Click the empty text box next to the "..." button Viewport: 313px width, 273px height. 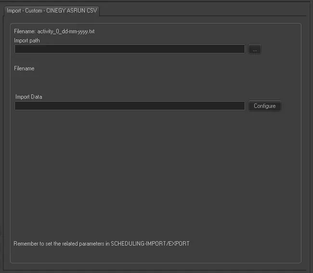[130, 49]
